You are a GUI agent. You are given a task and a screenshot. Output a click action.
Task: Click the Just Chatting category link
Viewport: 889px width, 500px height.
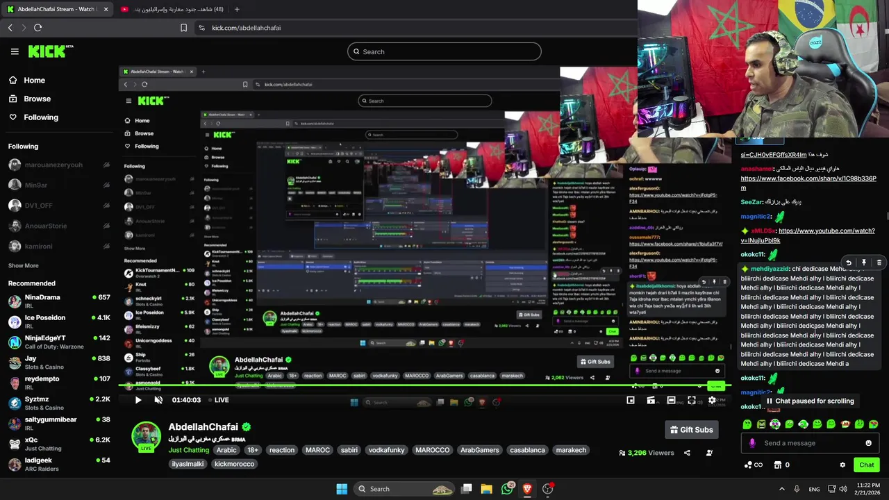tap(188, 450)
